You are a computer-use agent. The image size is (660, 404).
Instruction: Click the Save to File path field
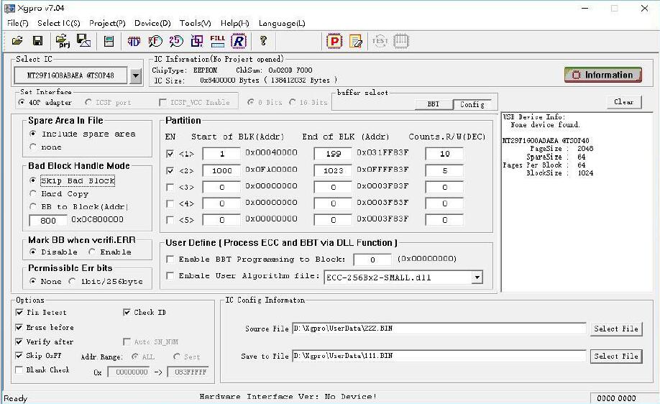(x=439, y=356)
